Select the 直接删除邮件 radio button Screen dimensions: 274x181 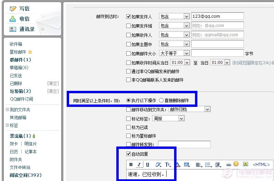point(161,100)
